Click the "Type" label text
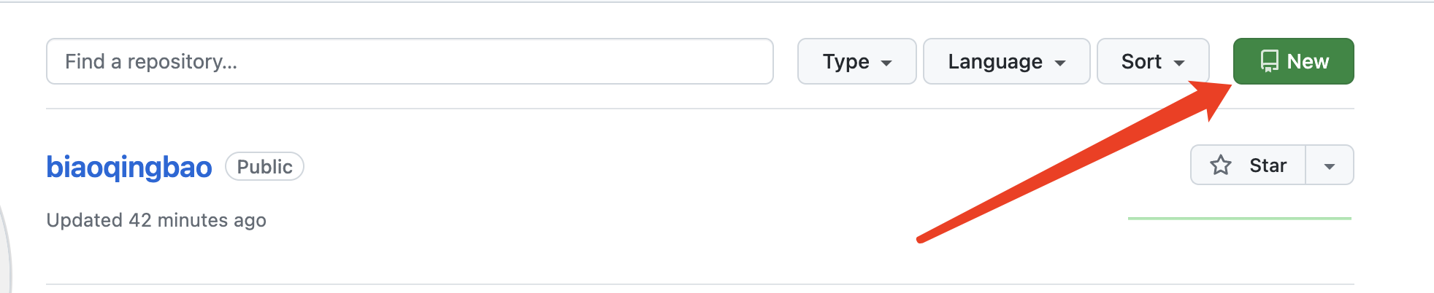The height and width of the screenshot is (293, 1434). click(846, 62)
